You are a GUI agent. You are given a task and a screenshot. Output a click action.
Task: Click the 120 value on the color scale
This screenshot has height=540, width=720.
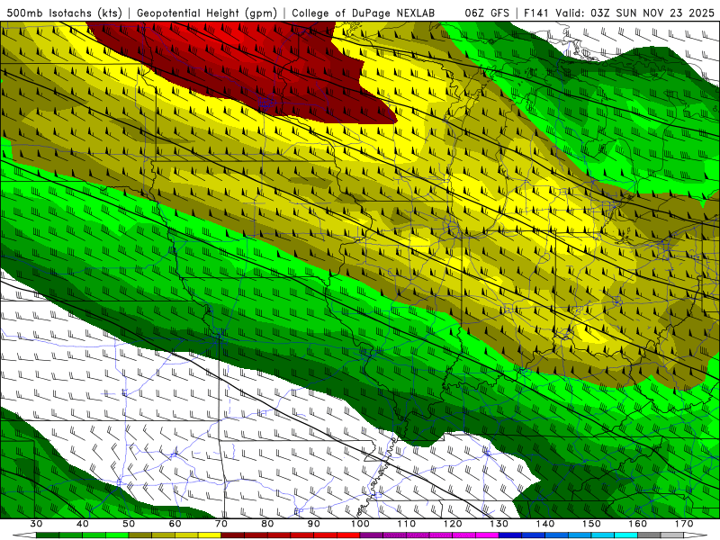point(453,524)
